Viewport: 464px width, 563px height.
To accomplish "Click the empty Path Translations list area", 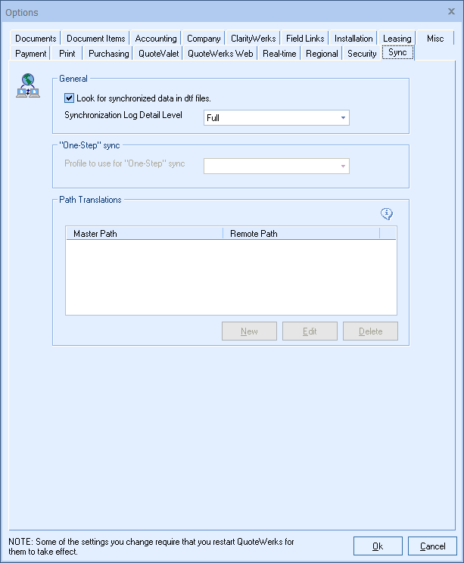I will pyautogui.click(x=231, y=276).
